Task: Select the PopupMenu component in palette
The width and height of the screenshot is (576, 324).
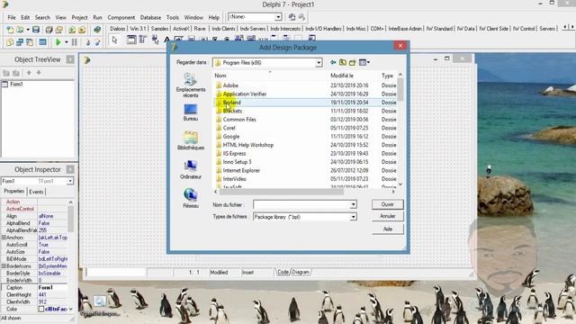Action: click(155, 40)
